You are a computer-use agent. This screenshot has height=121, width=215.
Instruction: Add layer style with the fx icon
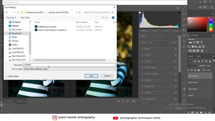(x=188, y=113)
